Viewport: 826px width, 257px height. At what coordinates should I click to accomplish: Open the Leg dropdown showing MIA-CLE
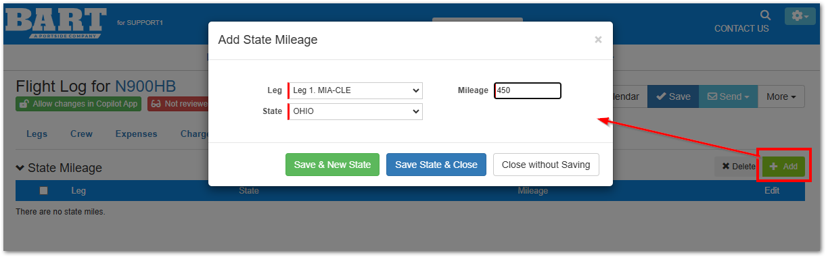click(355, 90)
